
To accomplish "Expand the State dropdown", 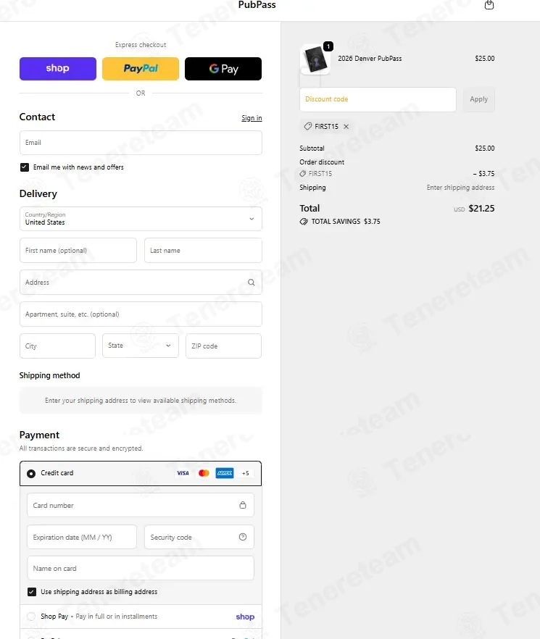I will (x=141, y=346).
